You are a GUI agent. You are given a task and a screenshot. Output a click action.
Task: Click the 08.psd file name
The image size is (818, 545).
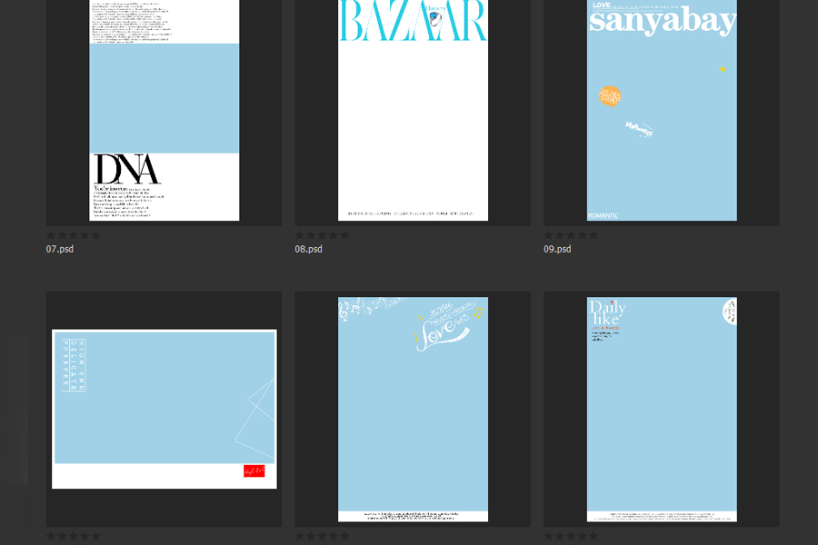click(x=308, y=249)
